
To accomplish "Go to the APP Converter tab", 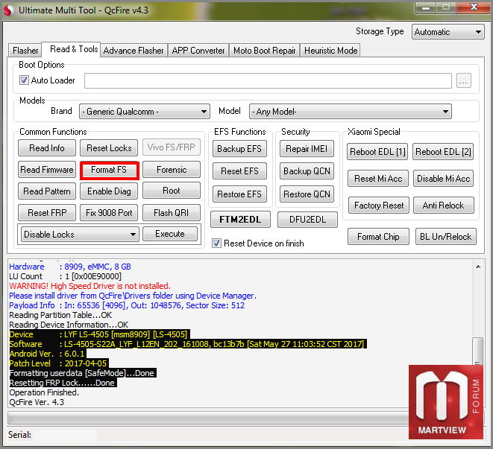I will coord(198,50).
